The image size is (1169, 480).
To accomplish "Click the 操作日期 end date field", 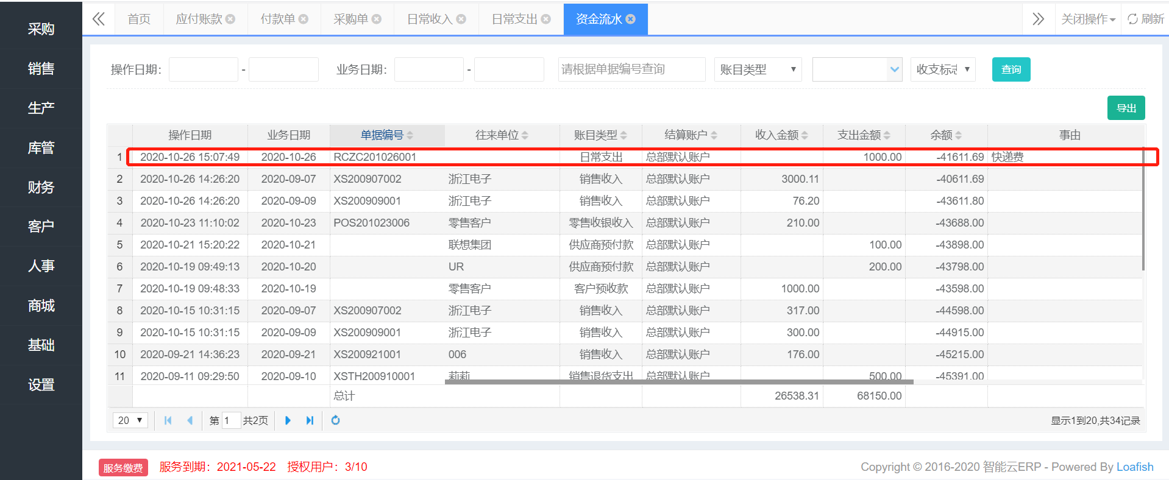I will click(284, 69).
